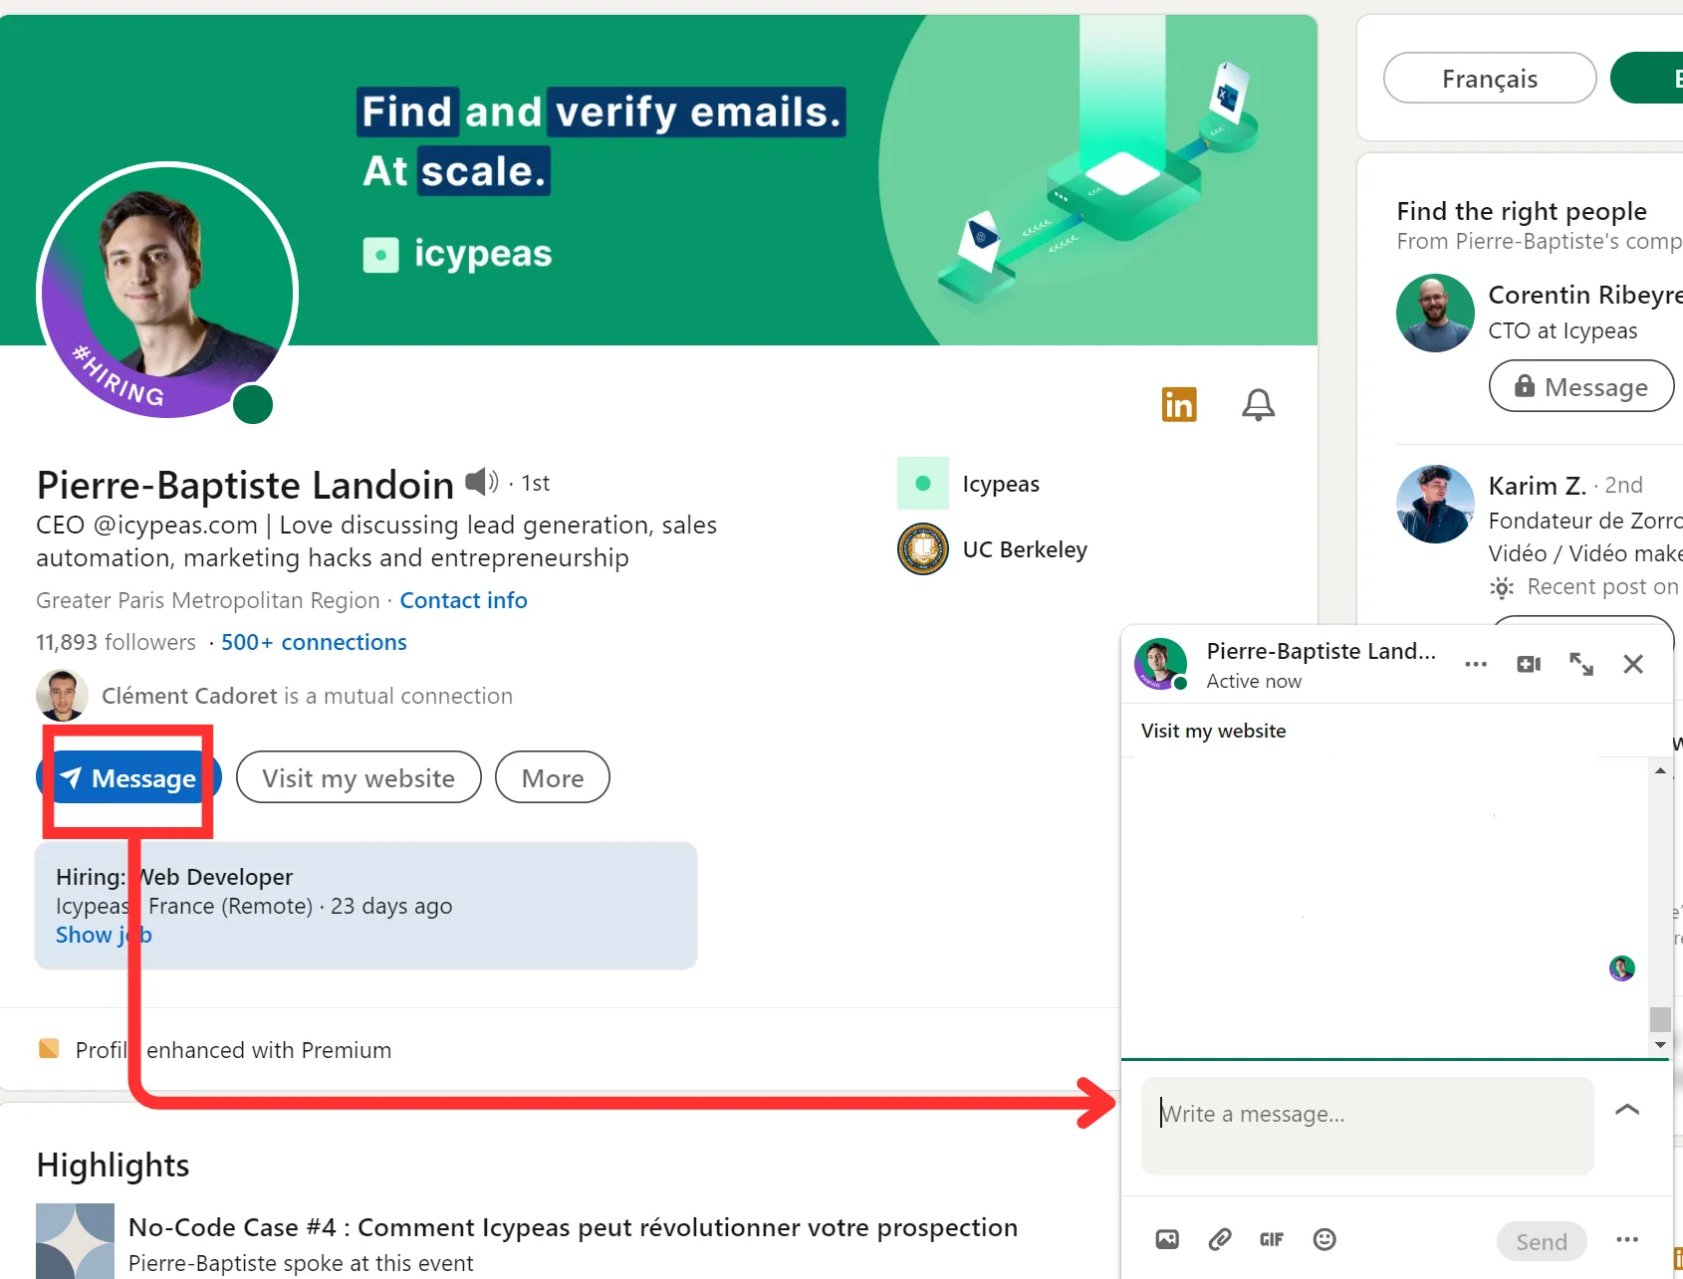Viewport: 1683px width, 1279px height.
Task: Open UC Berkeley education entry
Action: [1025, 549]
